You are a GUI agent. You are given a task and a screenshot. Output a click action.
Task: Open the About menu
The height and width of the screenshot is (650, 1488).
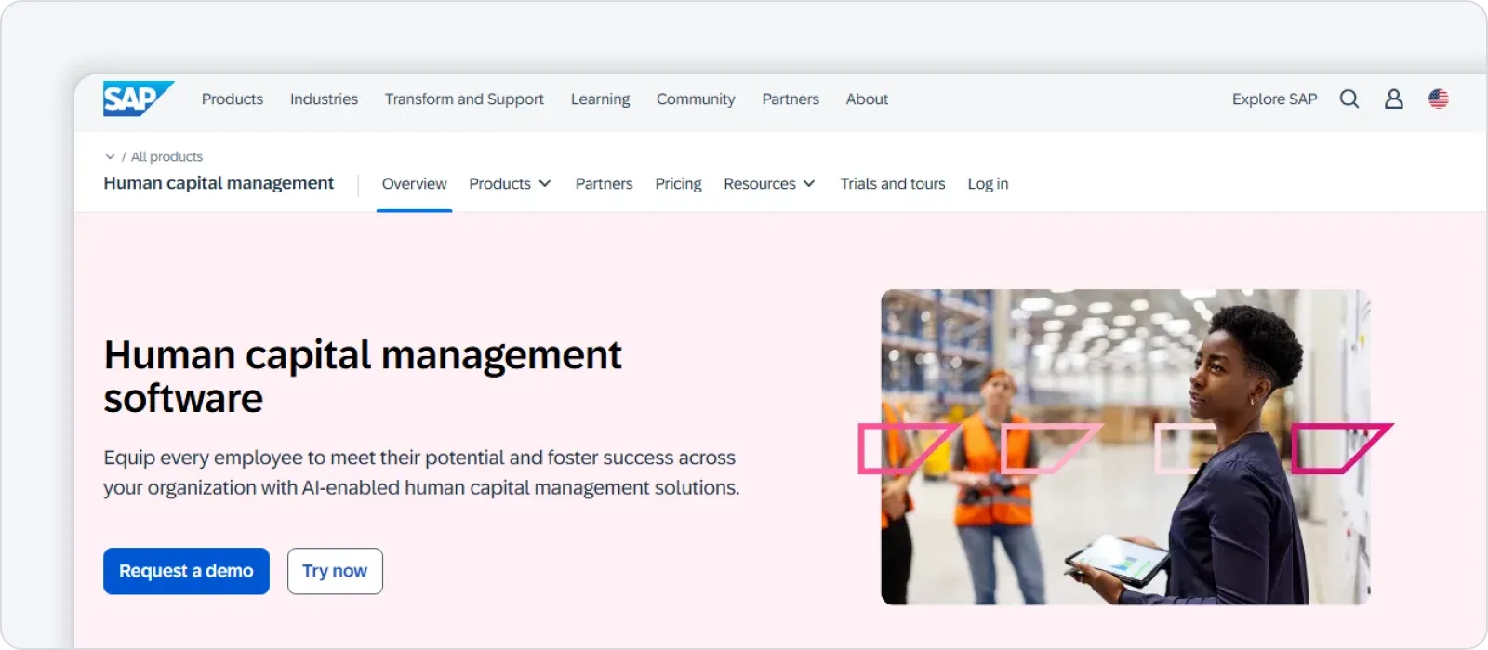pyautogui.click(x=867, y=99)
